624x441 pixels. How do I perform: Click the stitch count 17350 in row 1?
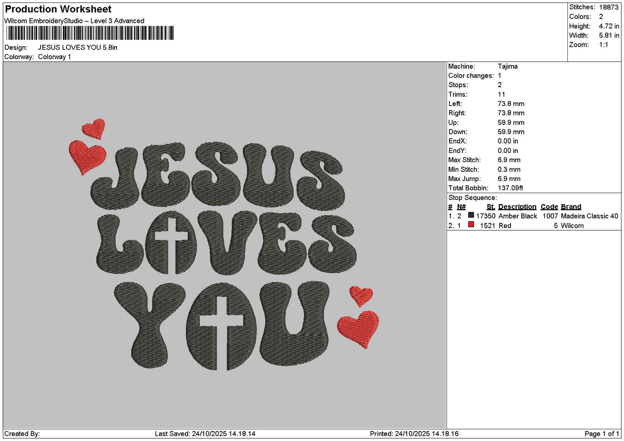pos(486,216)
